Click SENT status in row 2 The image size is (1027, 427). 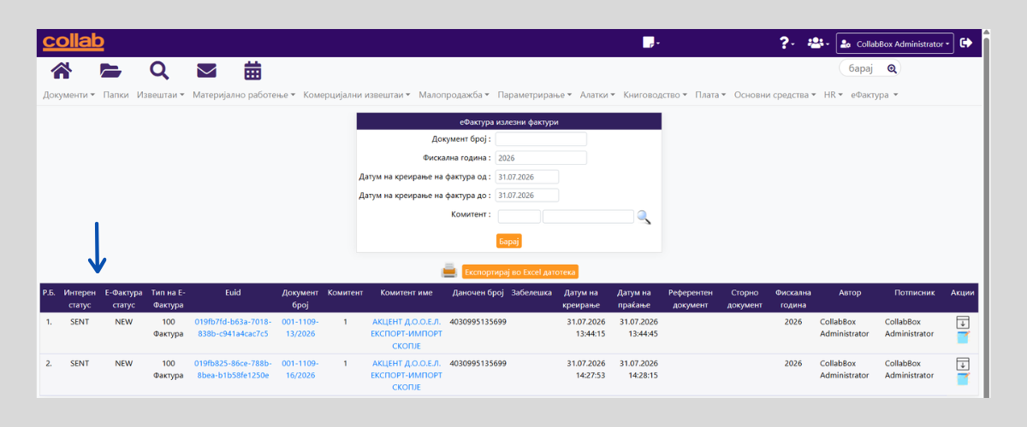tap(80, 363)
